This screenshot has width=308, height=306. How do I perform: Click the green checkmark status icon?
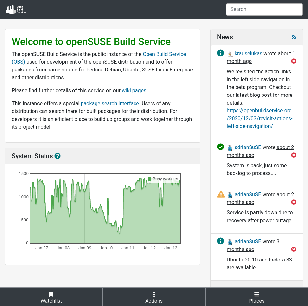221,147
